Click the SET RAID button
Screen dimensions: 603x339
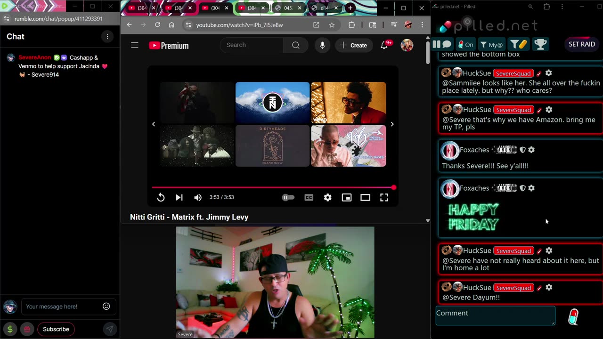coord(582,44)
